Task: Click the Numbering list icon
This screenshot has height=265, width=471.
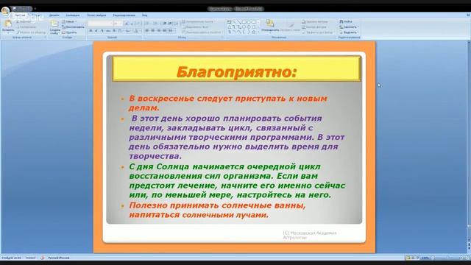Action: [x=155, y=24]
